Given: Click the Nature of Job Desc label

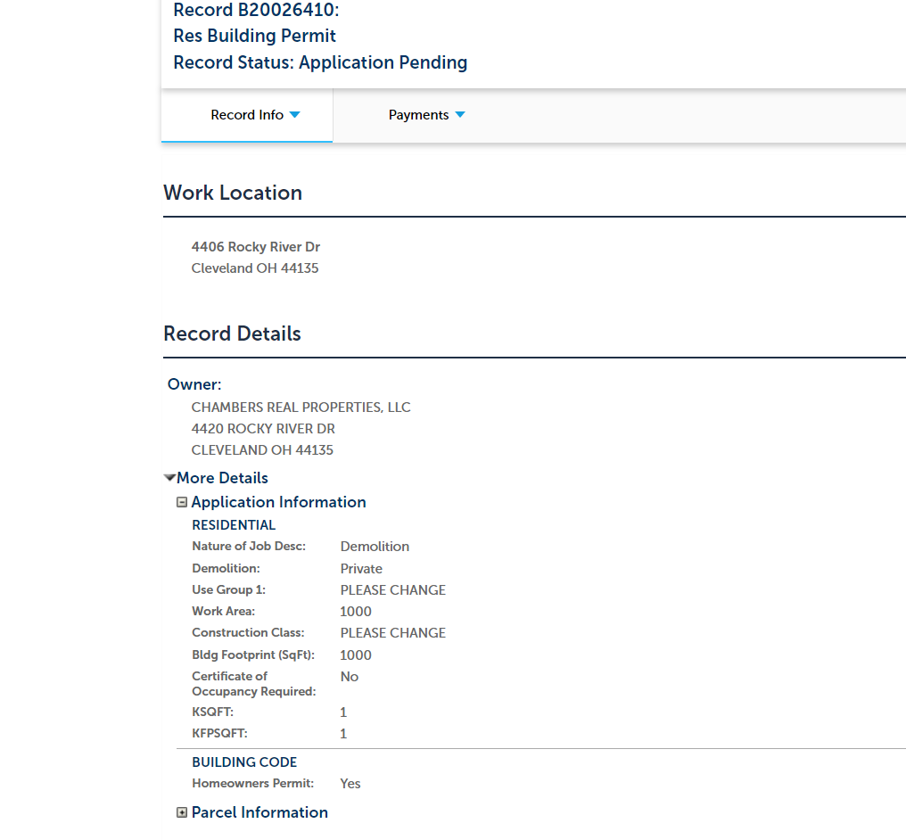Looking at the screenshot, I should (249, 546).
